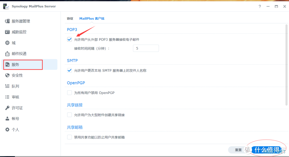Enable shared links for large attachments

70,115
